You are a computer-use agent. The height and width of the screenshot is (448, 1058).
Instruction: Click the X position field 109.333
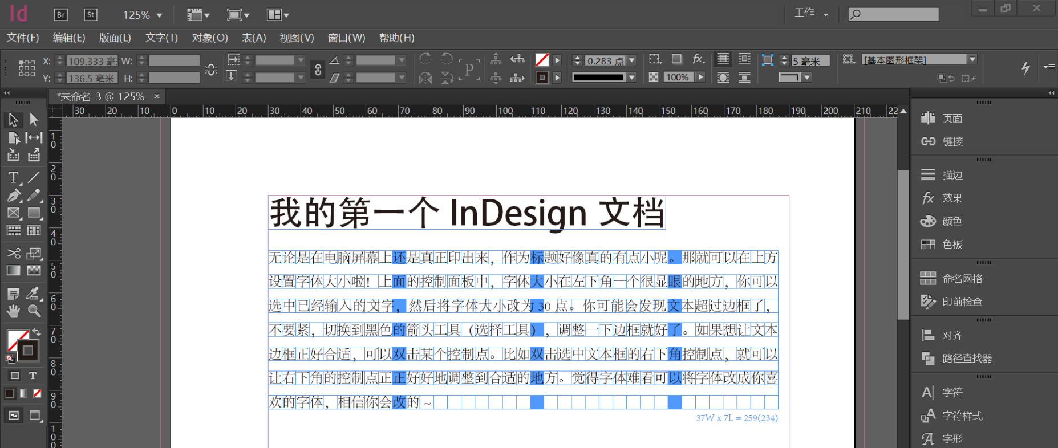click(x=92, y=60)
